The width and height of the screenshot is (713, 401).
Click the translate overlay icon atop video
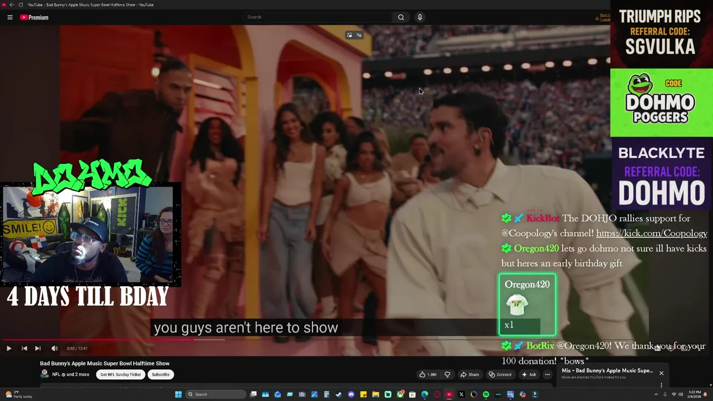click(x=359, y=35)
